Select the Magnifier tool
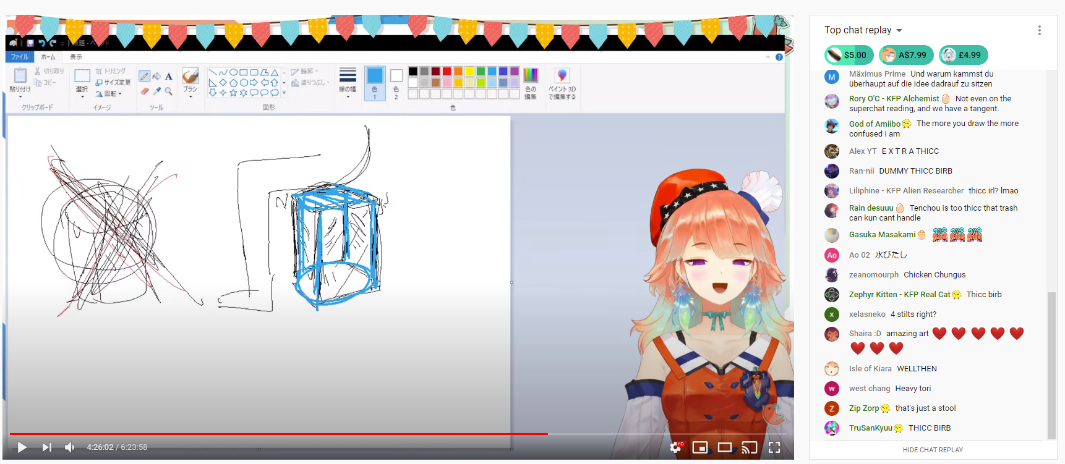Image resolution: width=1065 pixels, height=464 pixels. point(168,91)
